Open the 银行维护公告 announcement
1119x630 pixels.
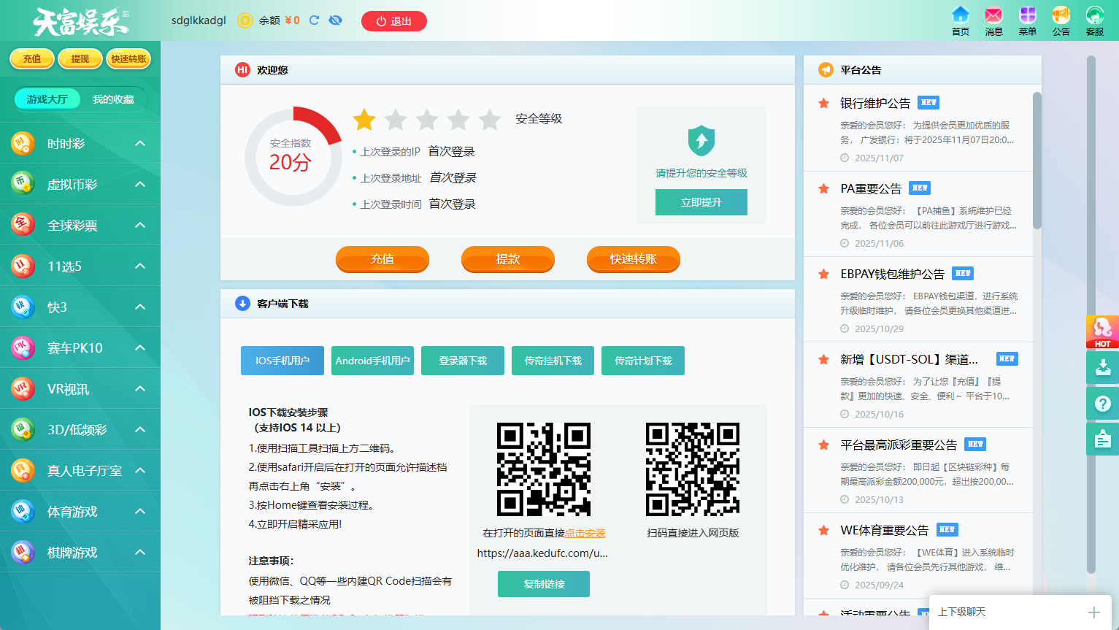[x=875, y=104]
